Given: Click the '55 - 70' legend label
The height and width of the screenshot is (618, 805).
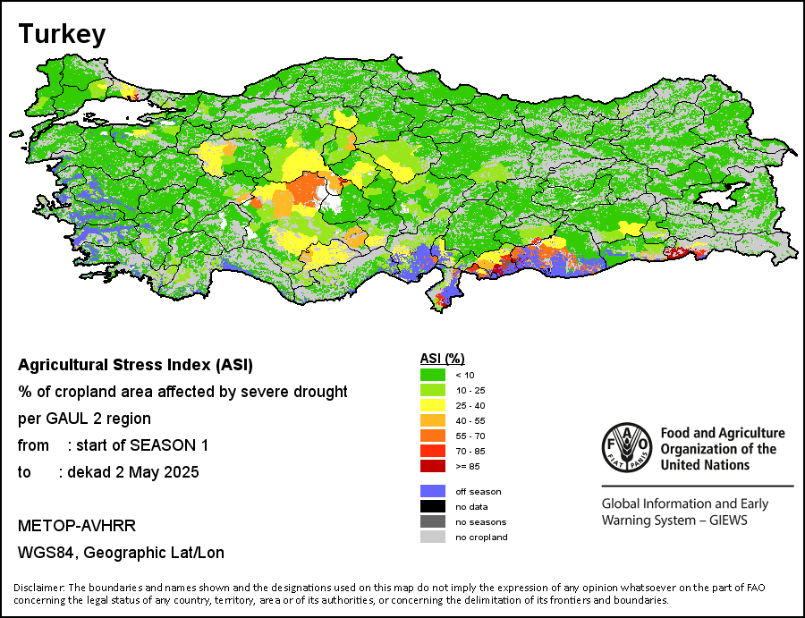Looking at the screenshot, I should pos(470,436).
